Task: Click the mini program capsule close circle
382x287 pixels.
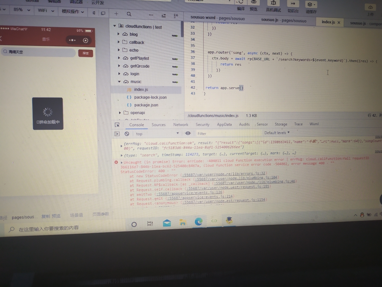Action: tap(86, 40)
